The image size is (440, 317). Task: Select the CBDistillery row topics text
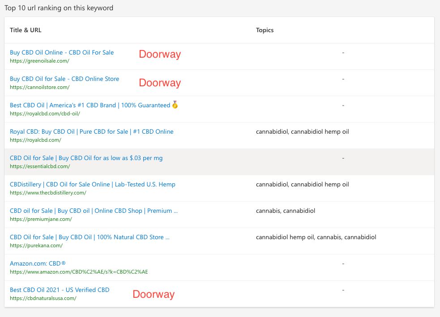(x=302, y=184)
